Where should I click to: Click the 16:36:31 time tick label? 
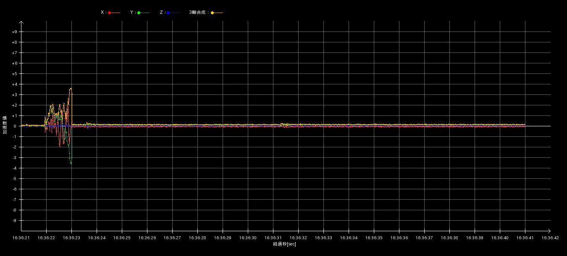(273, 238)
